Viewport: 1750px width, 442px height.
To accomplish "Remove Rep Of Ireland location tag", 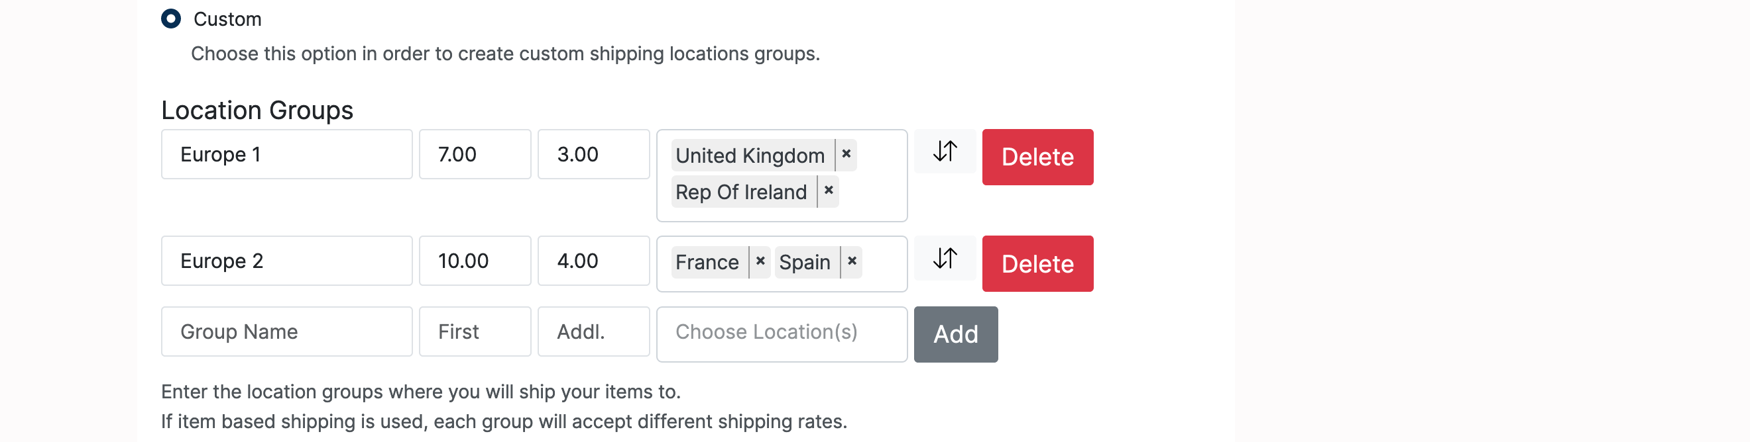I will (x=828, y=191).
